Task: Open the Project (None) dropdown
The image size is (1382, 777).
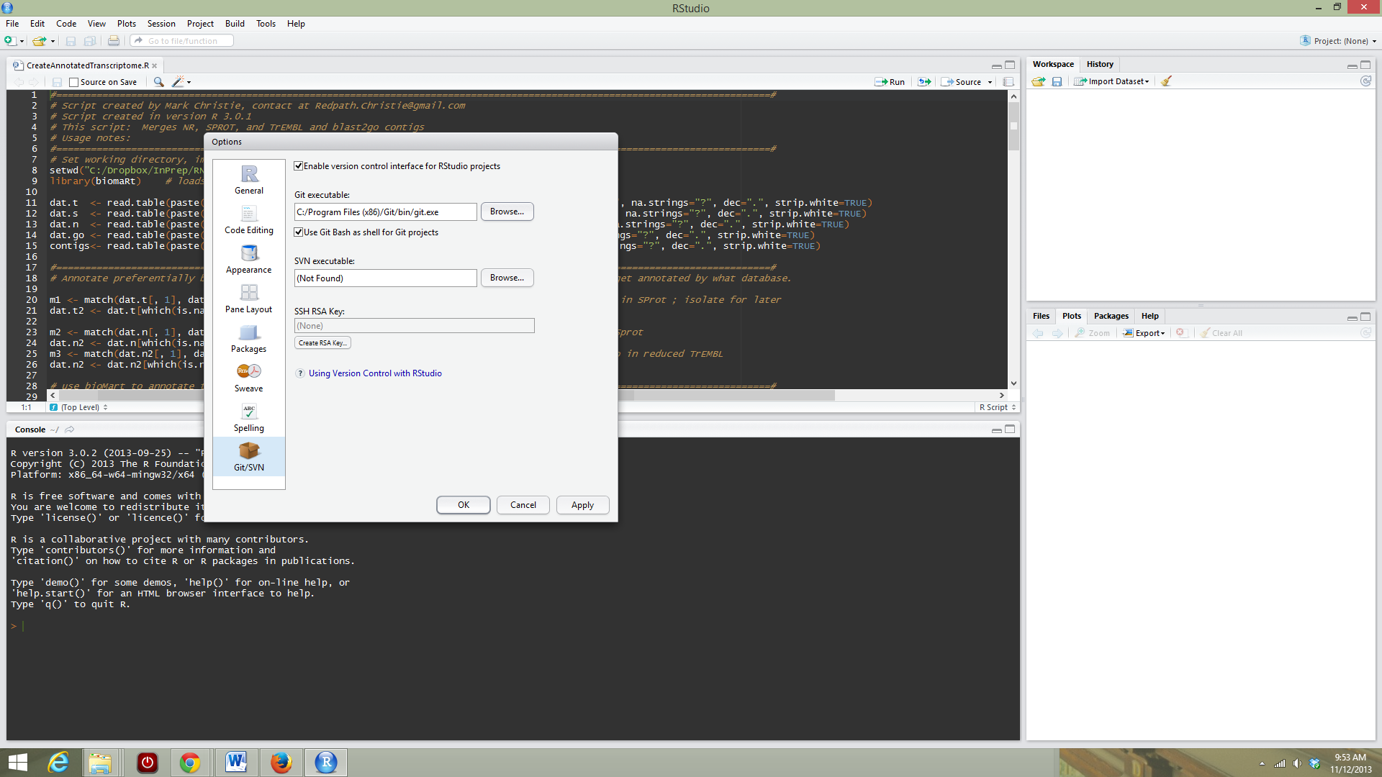Action: click(1339, 41)
